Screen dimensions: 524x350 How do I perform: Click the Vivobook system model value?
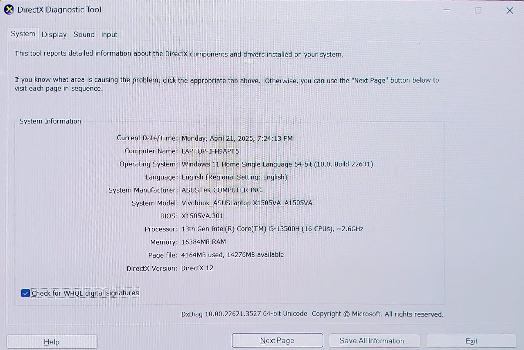pyautogui.click(x=247, y=203)
